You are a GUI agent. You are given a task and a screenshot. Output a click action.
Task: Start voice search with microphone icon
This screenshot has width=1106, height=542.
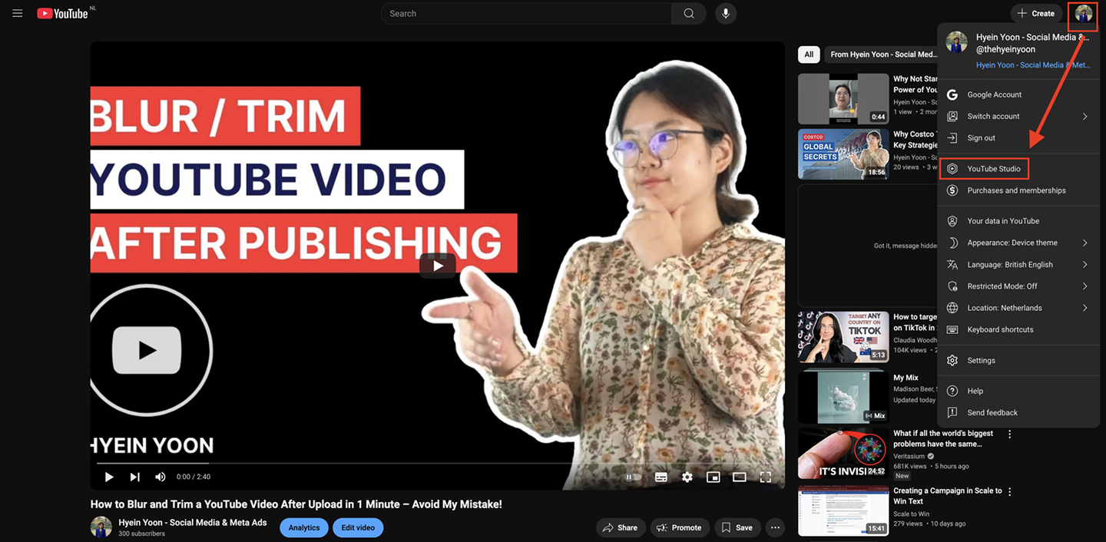[x=725, y=13]
